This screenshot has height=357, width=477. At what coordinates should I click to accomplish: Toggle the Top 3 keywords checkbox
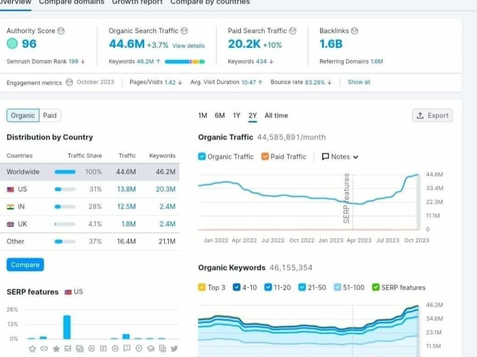pos(202,287)
